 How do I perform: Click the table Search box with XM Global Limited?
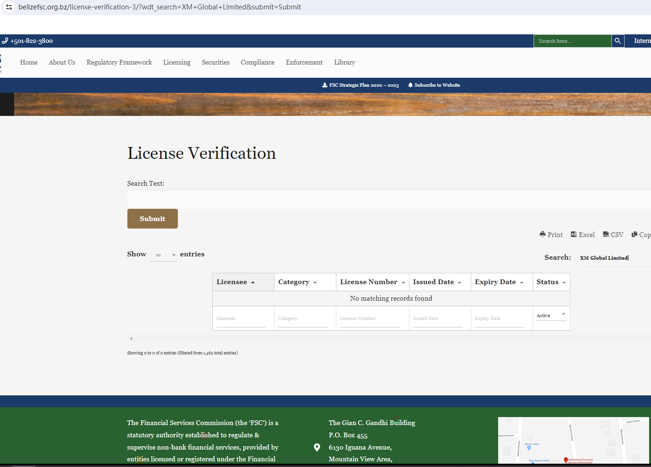tap(613, 258)
